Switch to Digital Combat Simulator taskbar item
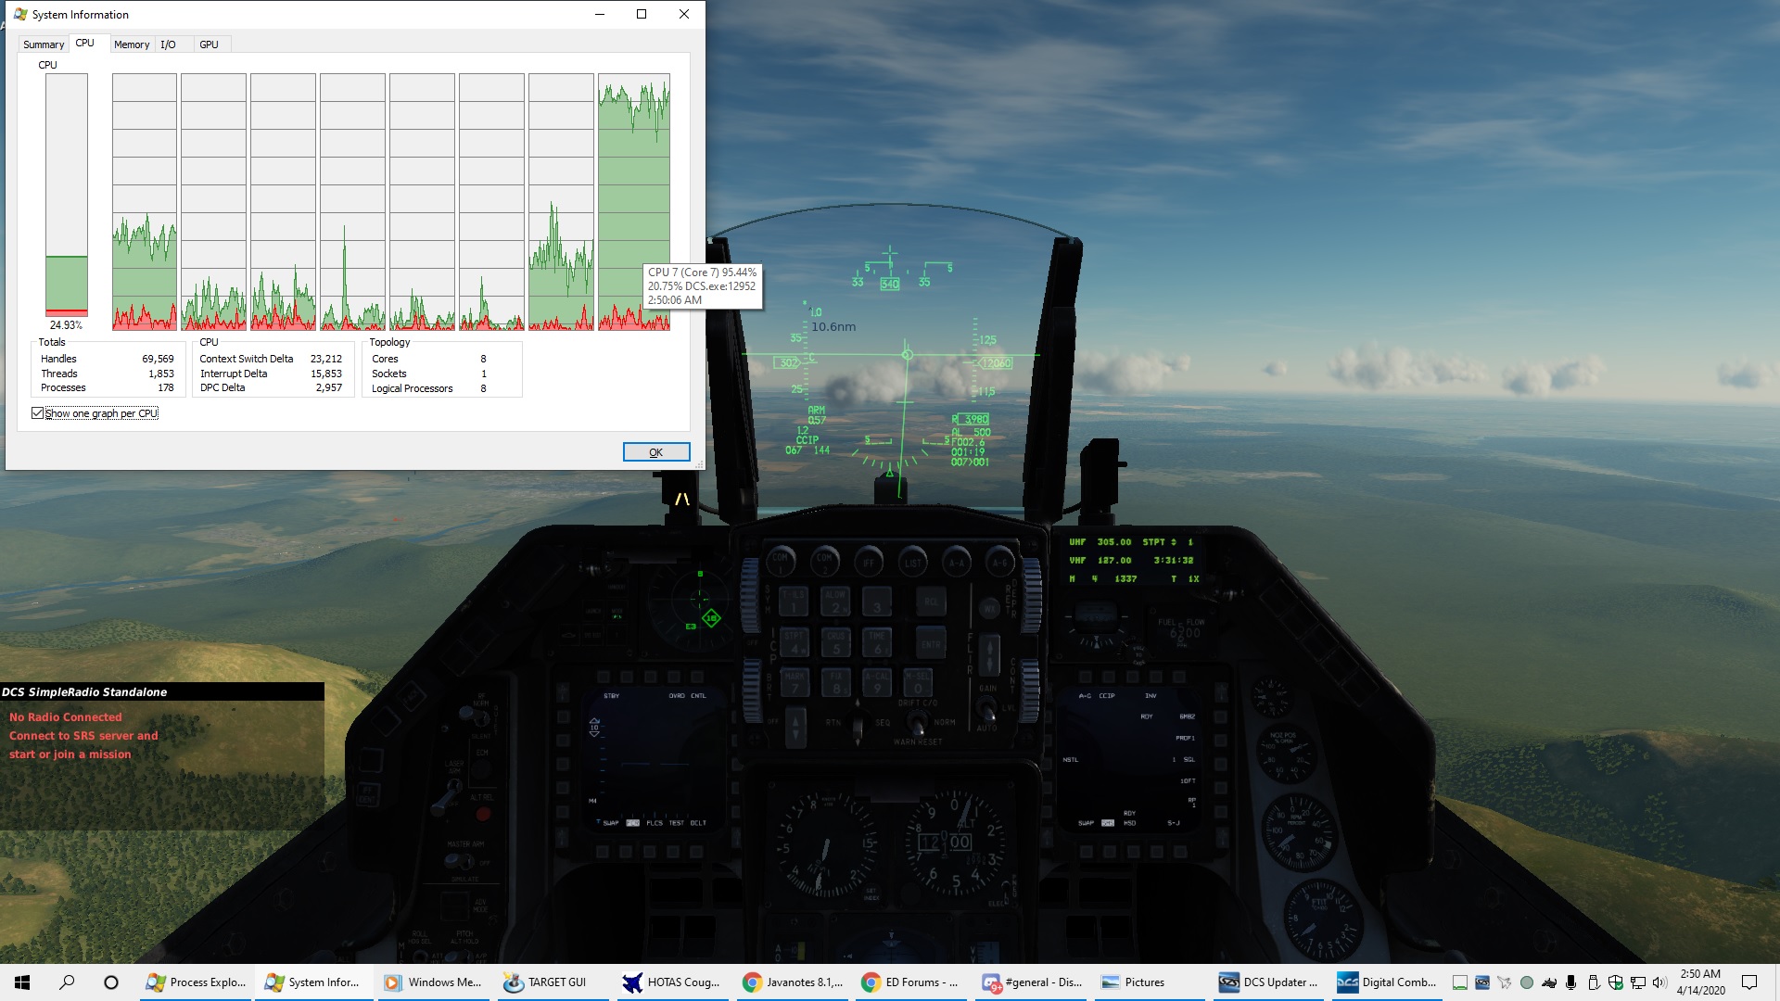Image resolution: width=1780 pixels, height=1001 pixels. [1389, 982]
